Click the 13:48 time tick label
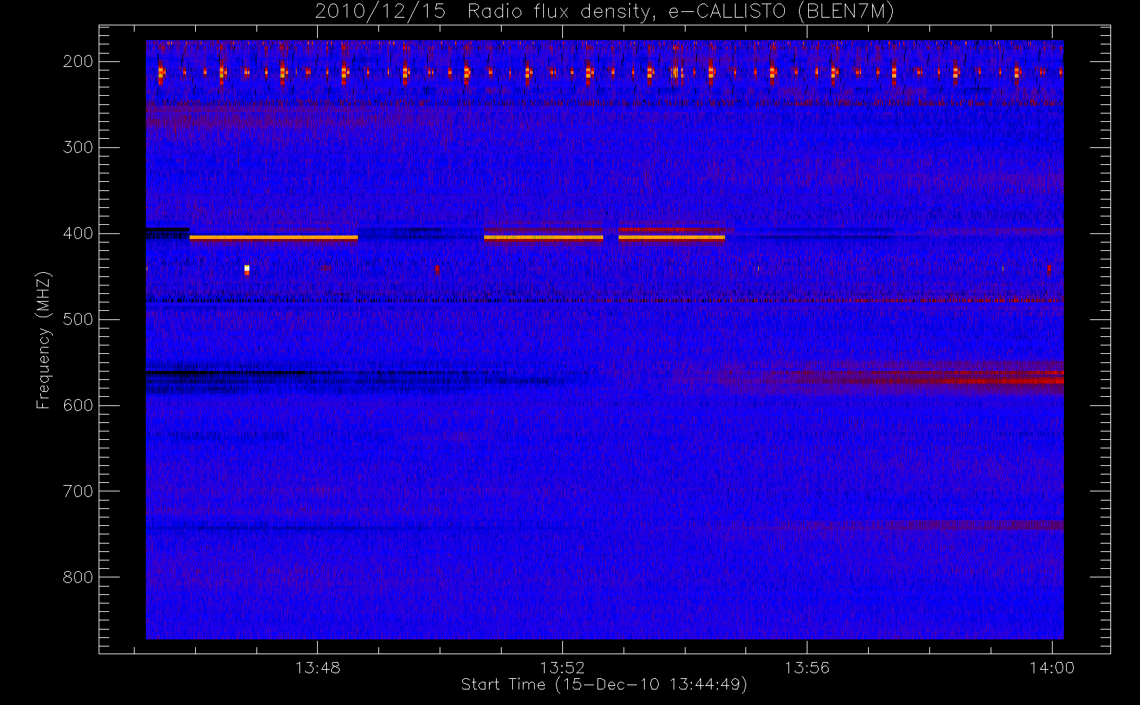Viewport: 1140px width, 705px height. click(x=317, y=667)
